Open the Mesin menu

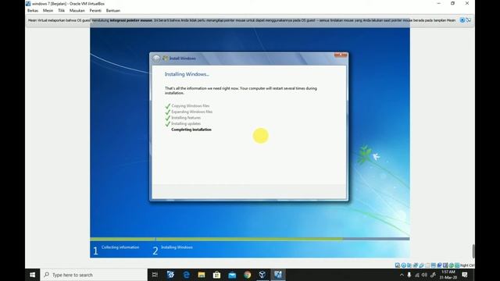pos(48,10)
